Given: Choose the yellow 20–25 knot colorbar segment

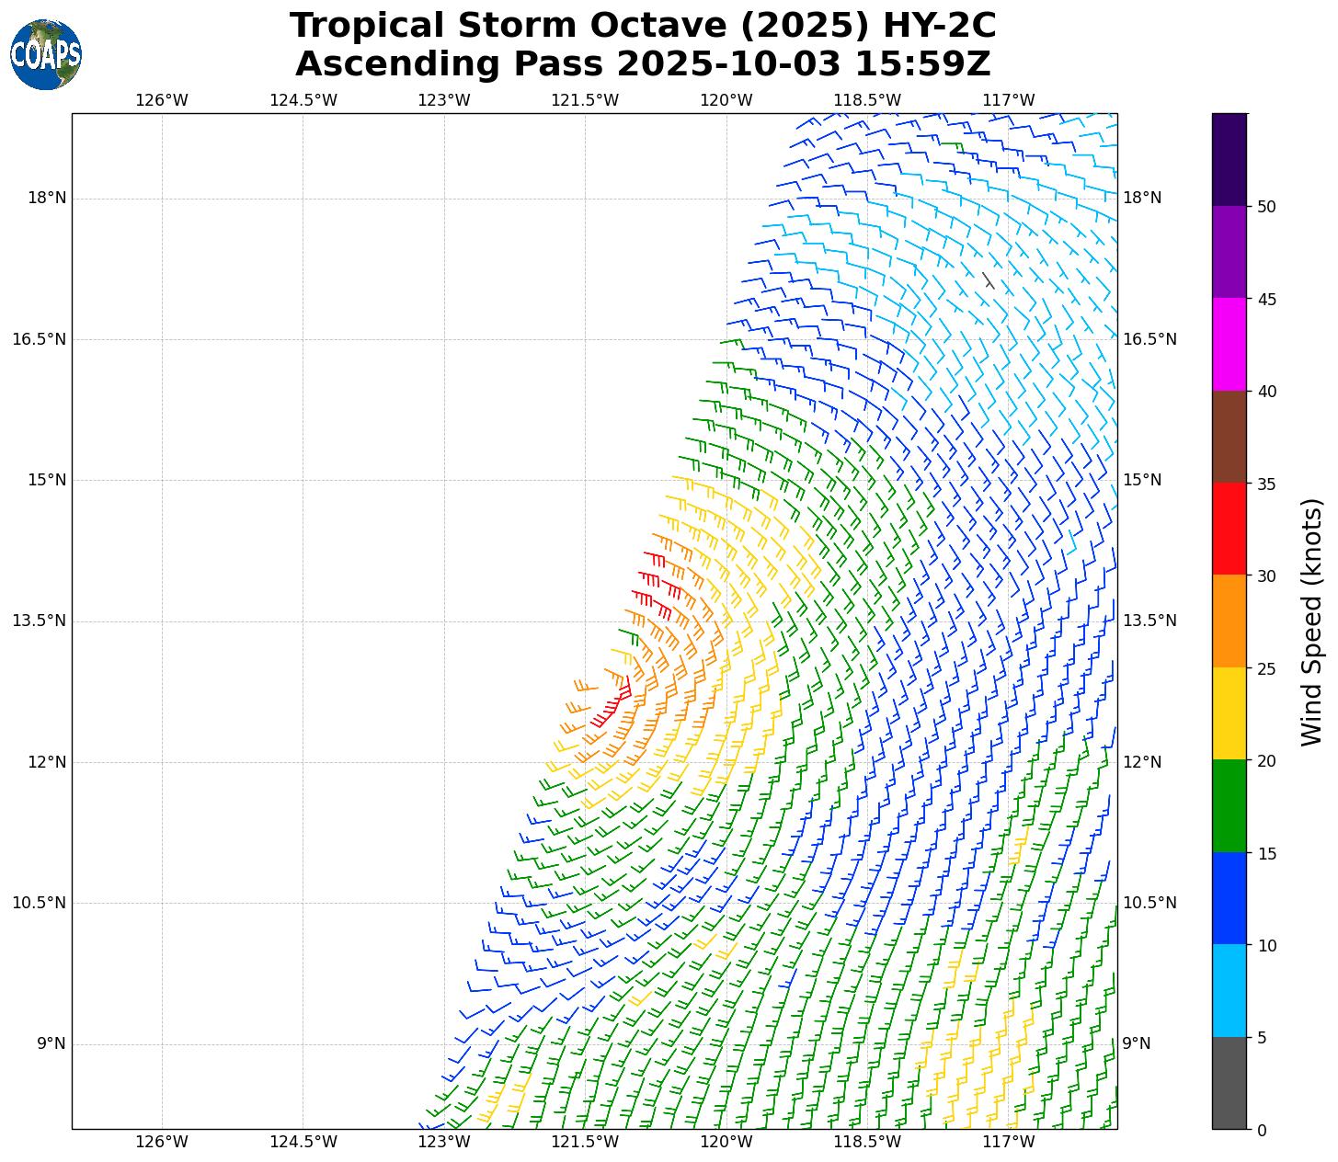Looking at the screenshot, I should tap(1229, 713).
